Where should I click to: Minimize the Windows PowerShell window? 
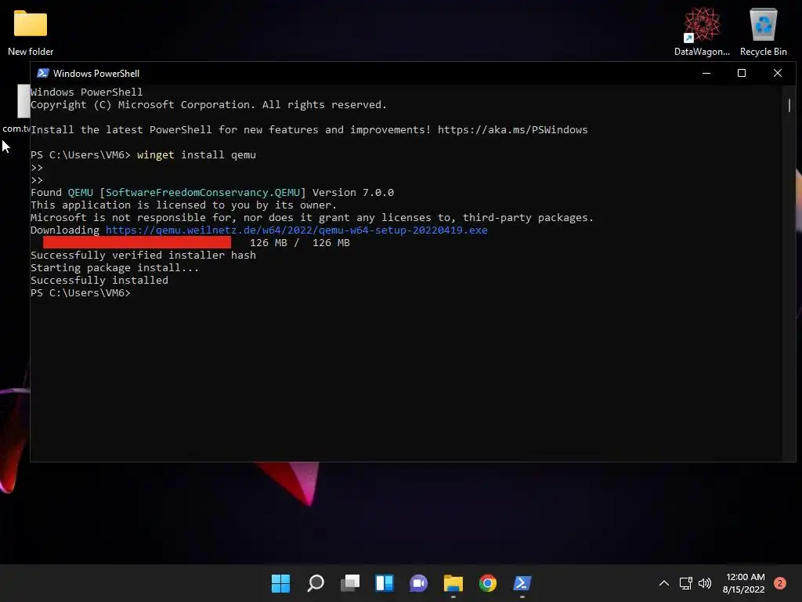coord(706,73)
